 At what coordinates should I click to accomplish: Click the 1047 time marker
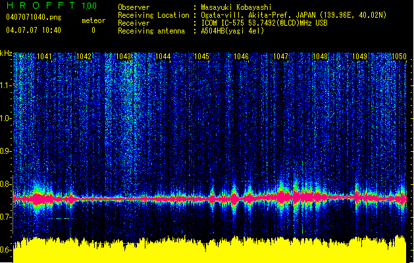click(x=280, y=56)
